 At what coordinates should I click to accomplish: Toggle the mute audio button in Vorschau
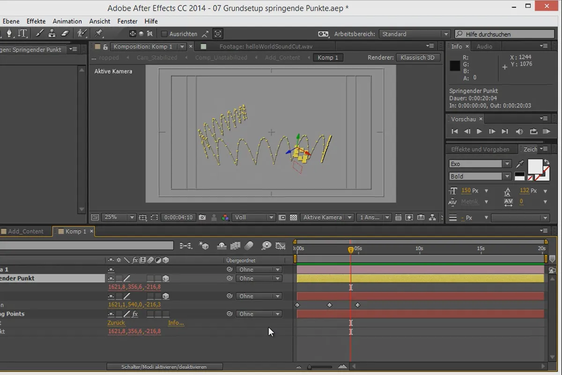pos(519,132)
